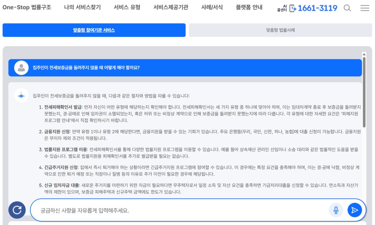Switch to the 맞춤형 법률사례 tab
The image size is (375, 225).
point(280,30)
